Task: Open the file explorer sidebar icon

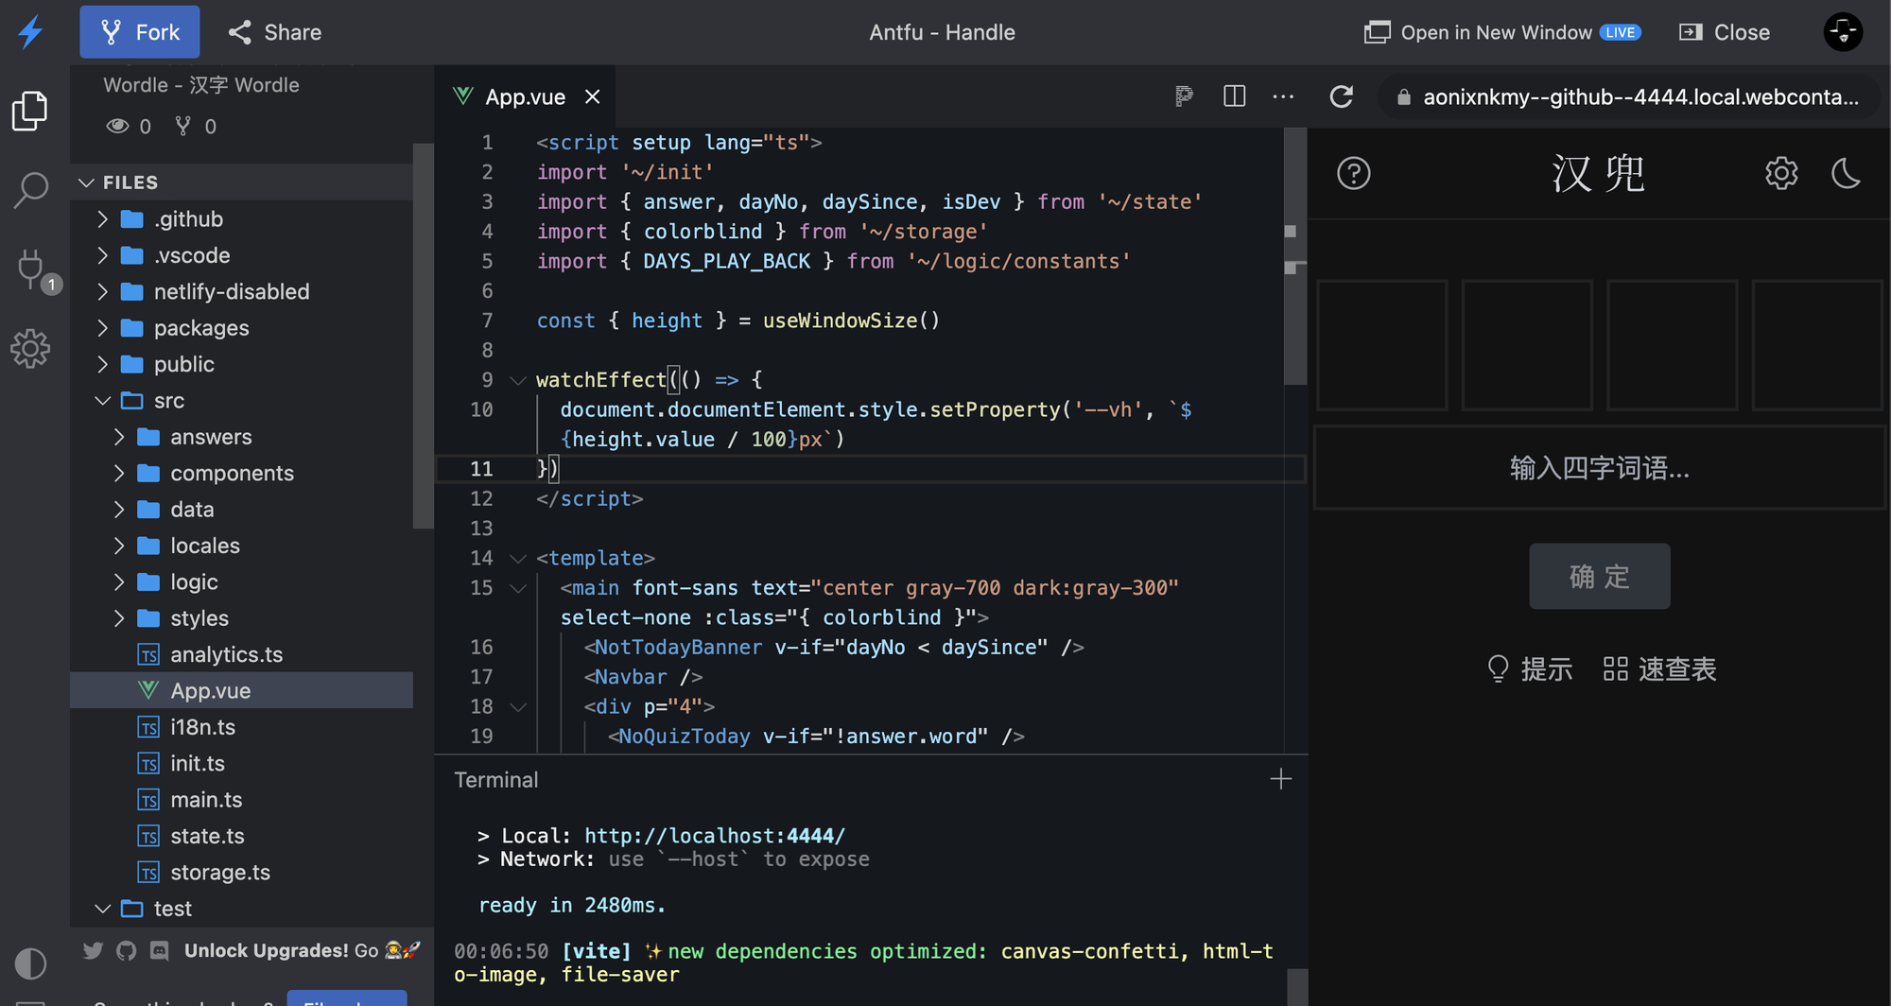Action: click(30, 111)
